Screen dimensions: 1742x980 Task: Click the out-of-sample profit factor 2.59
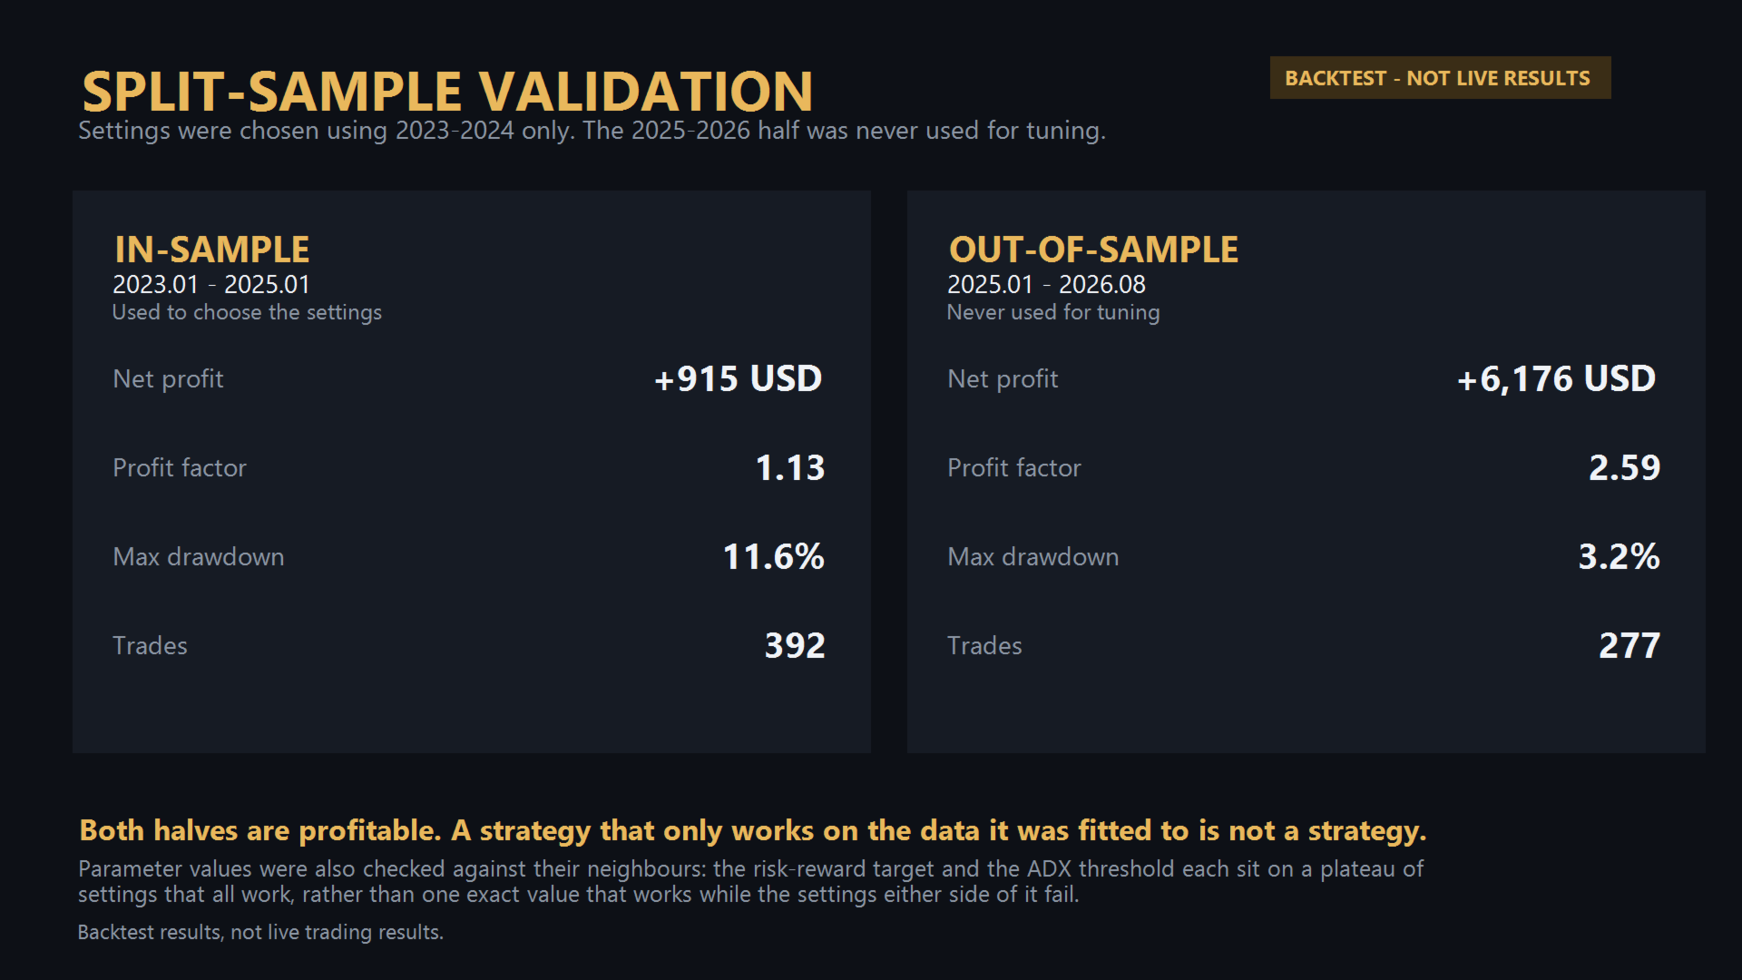coord(1624,467)
